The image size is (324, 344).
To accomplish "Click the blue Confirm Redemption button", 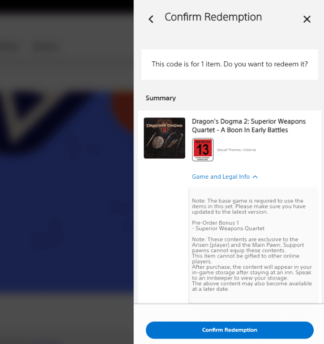I will point(230,330).
